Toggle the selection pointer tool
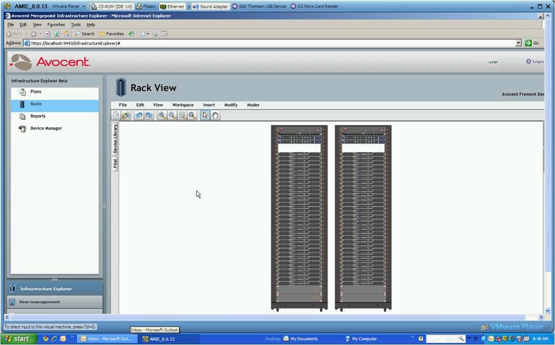The width and height of the screenshot is (555, 345). point(205,115)
